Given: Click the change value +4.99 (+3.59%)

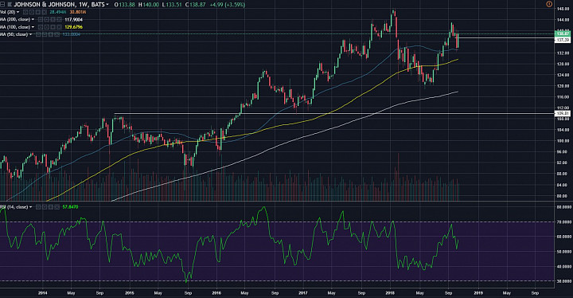Looking at the screenshot, I should click(228, 5).
